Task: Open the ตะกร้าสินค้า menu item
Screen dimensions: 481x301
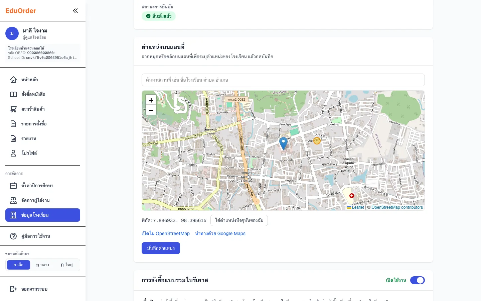Action: coord(43,109)
